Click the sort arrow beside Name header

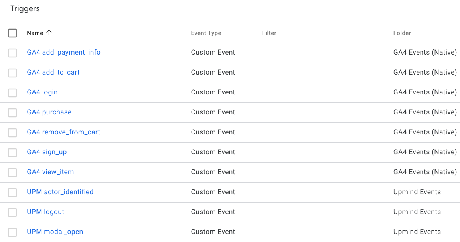click(49, 33)
